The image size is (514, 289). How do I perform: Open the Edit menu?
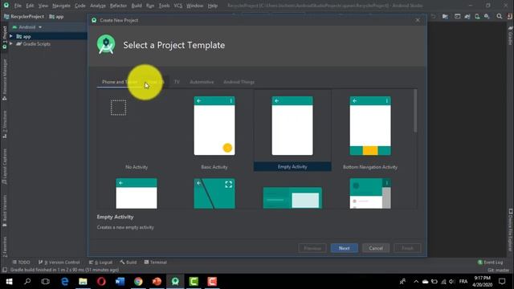pos(30,6)
